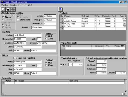The image size is (128, 97).
Task: Click Plátce Jméno field 'Havlín Vojtěch'
Action: [28, 62]
